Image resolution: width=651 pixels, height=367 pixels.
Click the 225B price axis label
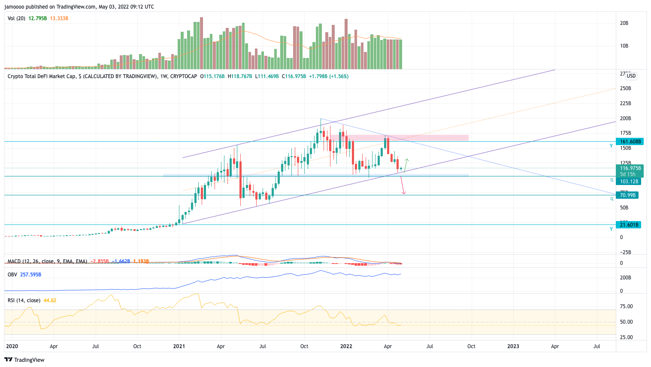click(x=625, y=103)
